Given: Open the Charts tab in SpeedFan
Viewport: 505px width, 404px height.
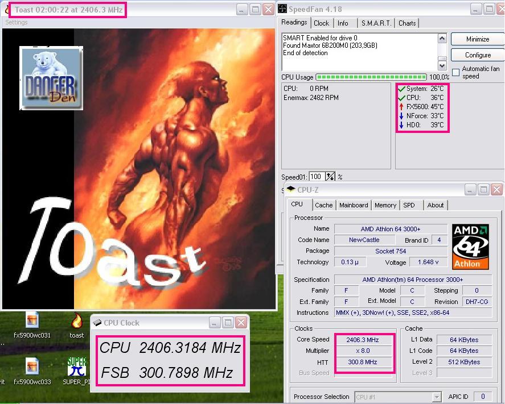Looking at the screenshot, I should [x=407, y=23].
